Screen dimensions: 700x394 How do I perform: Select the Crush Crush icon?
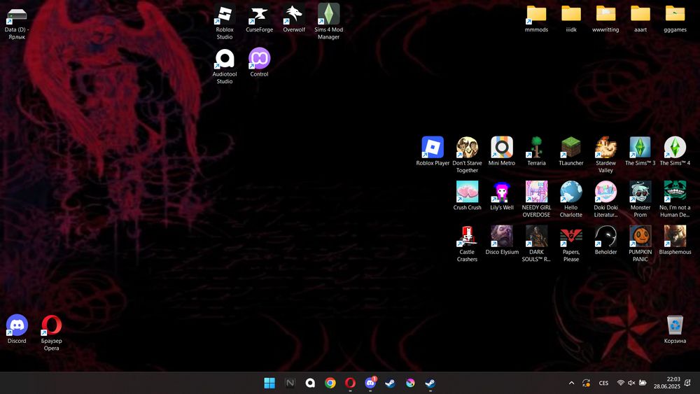[x=468, y=197]
